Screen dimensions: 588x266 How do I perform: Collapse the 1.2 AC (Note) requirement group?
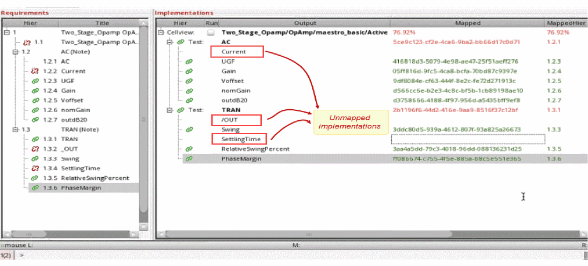pos(15,52)
